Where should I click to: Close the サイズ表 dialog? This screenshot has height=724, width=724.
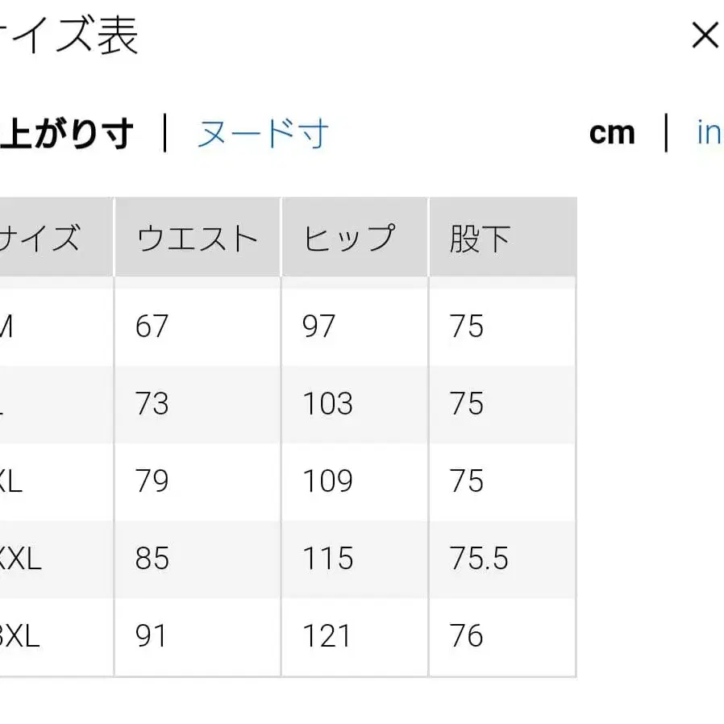point(705,35)
